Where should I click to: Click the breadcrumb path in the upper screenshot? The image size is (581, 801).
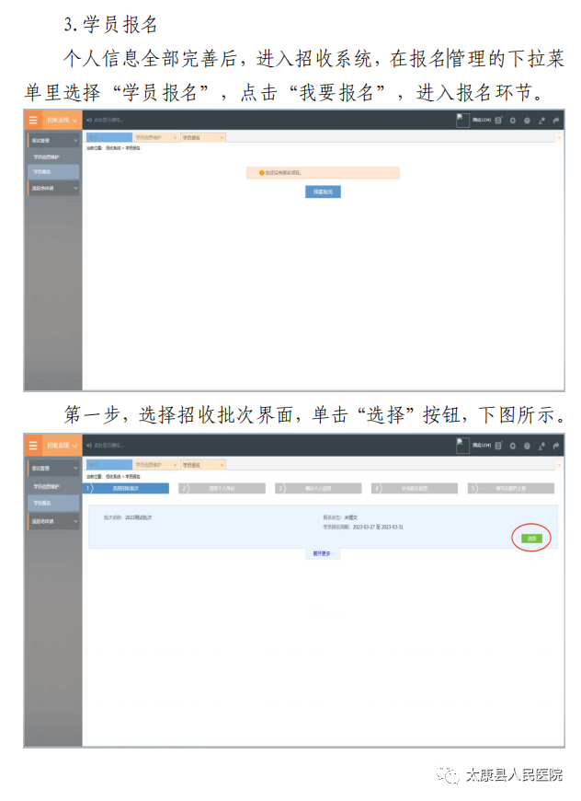click(113, 148)
